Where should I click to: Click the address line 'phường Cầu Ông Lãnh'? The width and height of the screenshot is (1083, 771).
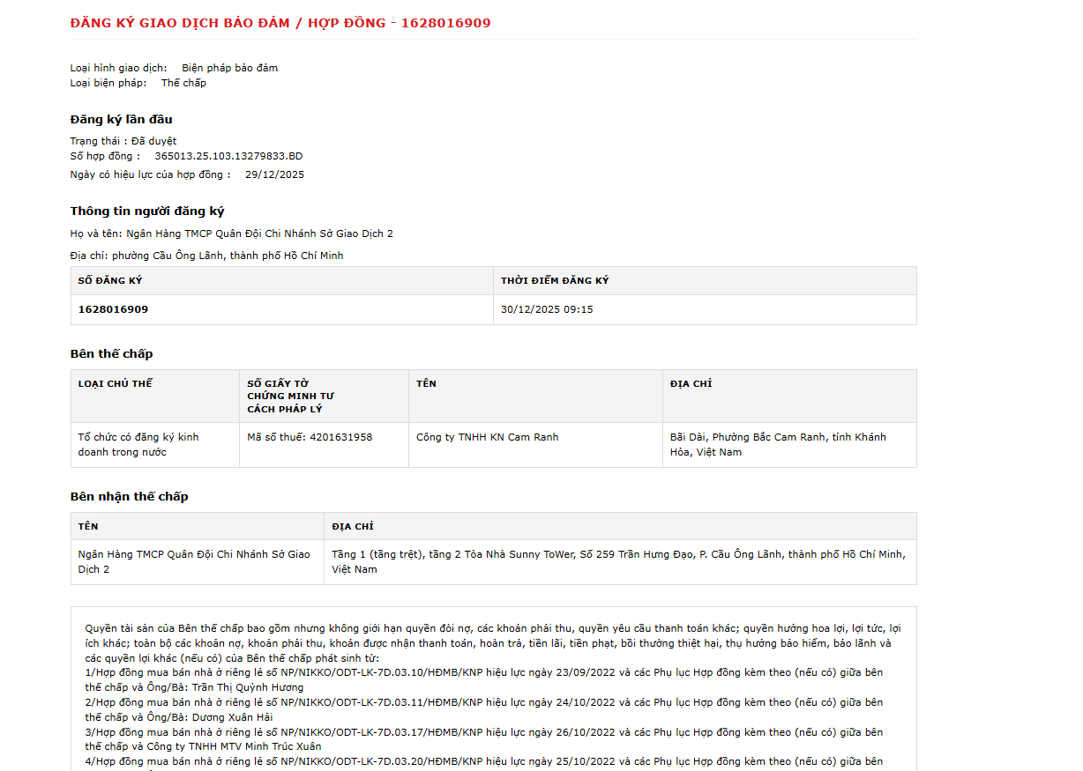click(x=207, y=256)
